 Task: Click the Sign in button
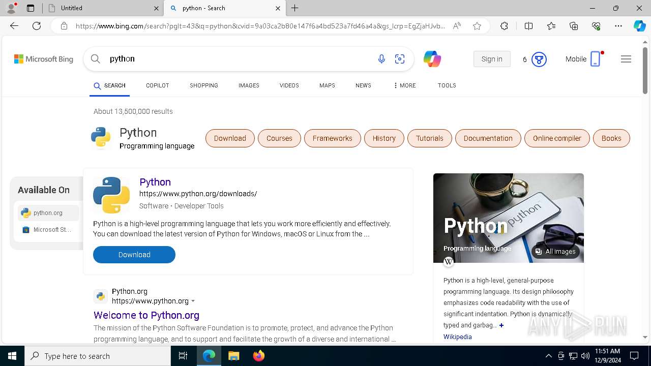click(x=492, y=59)
